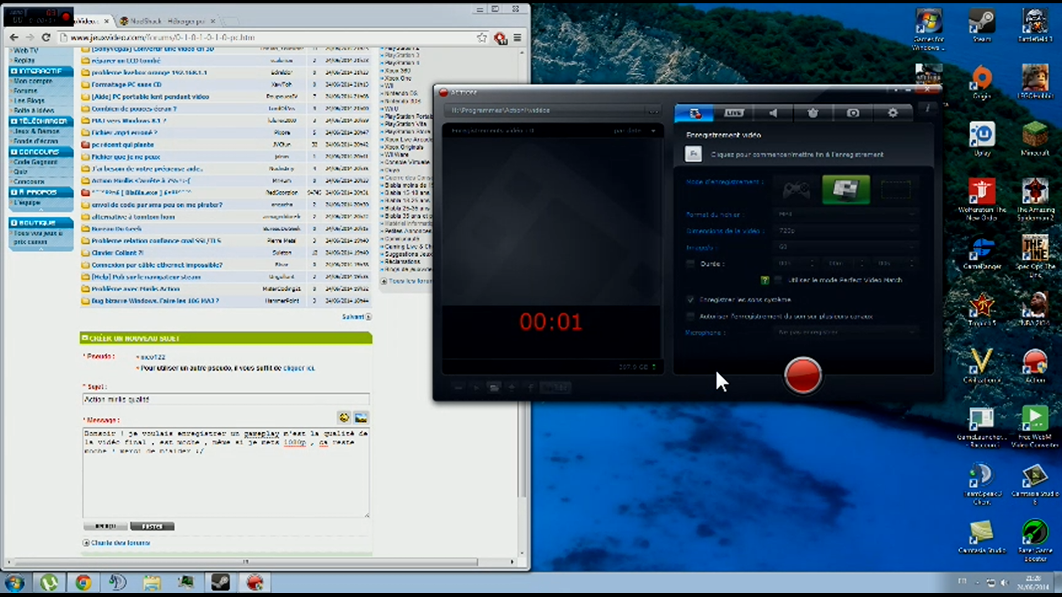Toggle Perfect Video Match mode checkbox
Image resolution: width=1062 pixels, height=597 pixels.
pyautogui.click(x=778, y=280)
